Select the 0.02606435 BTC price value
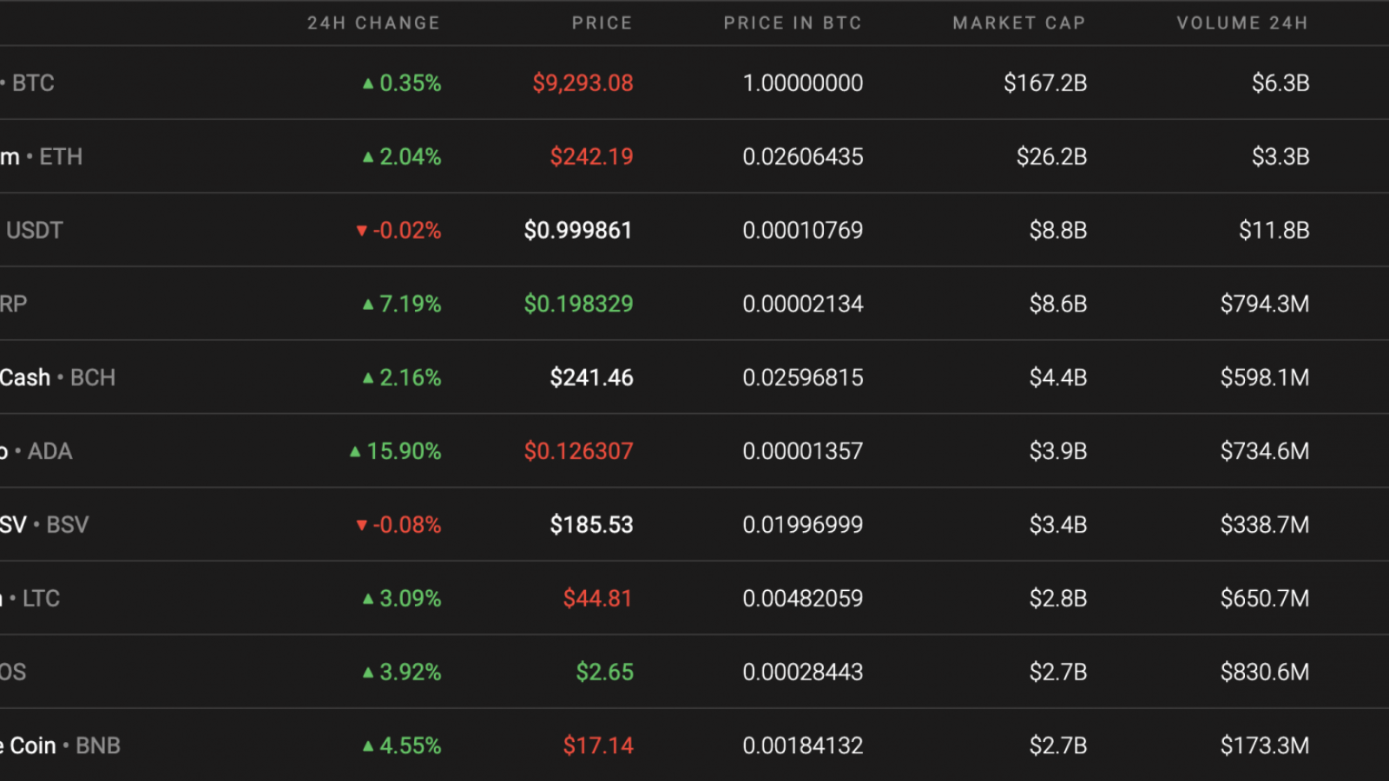Viewport: 1389px width, 781px height. [803, 157]
